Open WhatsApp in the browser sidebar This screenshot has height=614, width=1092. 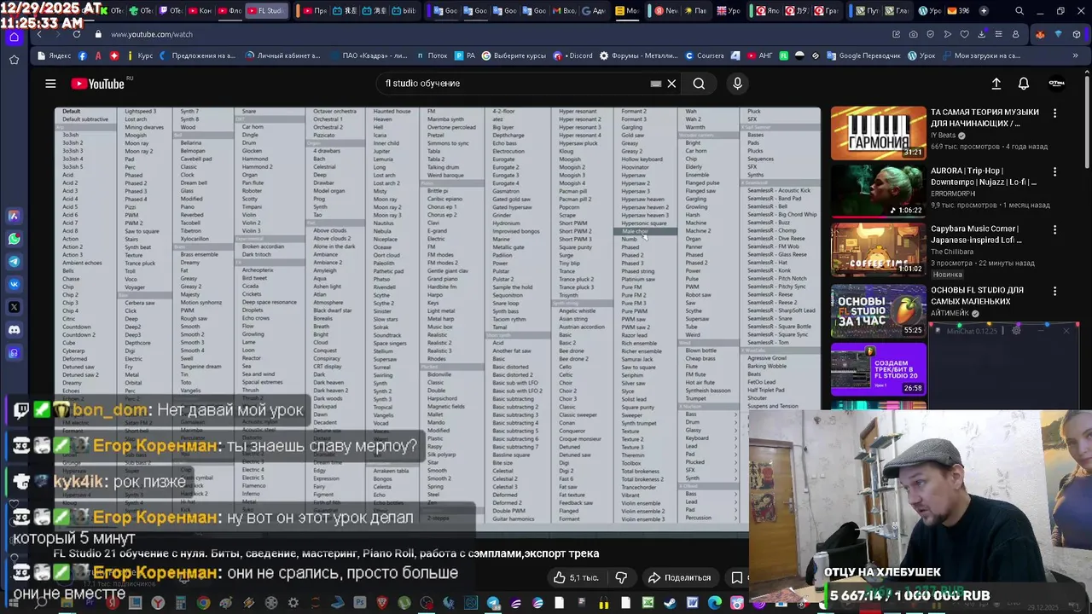tap(14, 239)
